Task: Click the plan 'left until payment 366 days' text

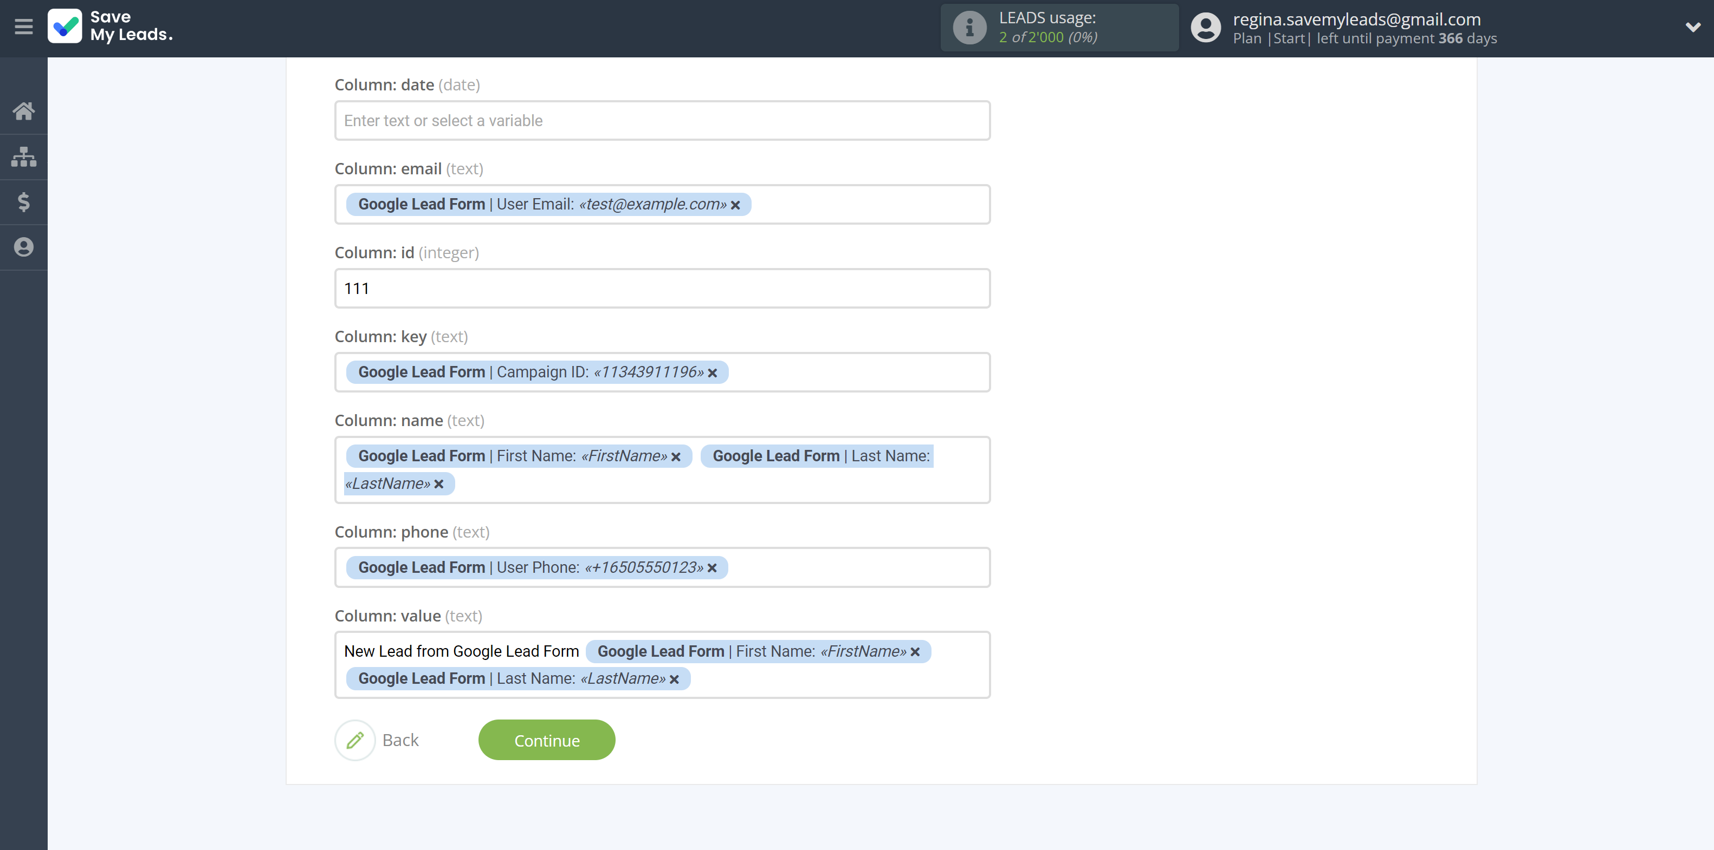Action: click(x=1407, y=38)
